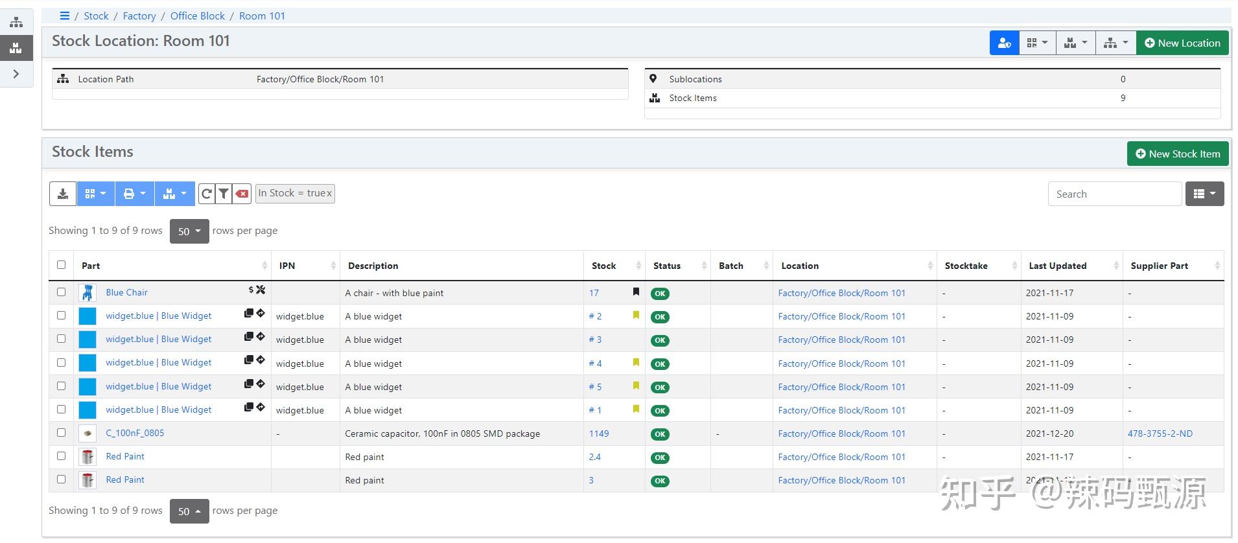Click the New Stock Item button
Screen dimensions: 1238x543
(x=1177, y=154)
